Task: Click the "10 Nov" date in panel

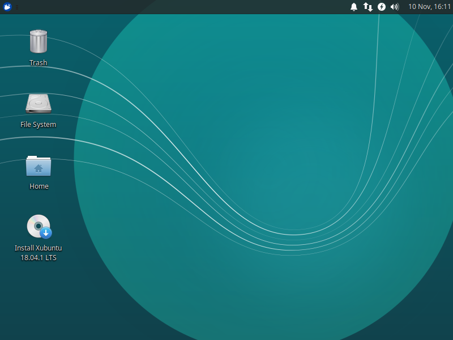Action: click(x=420, y=7)
